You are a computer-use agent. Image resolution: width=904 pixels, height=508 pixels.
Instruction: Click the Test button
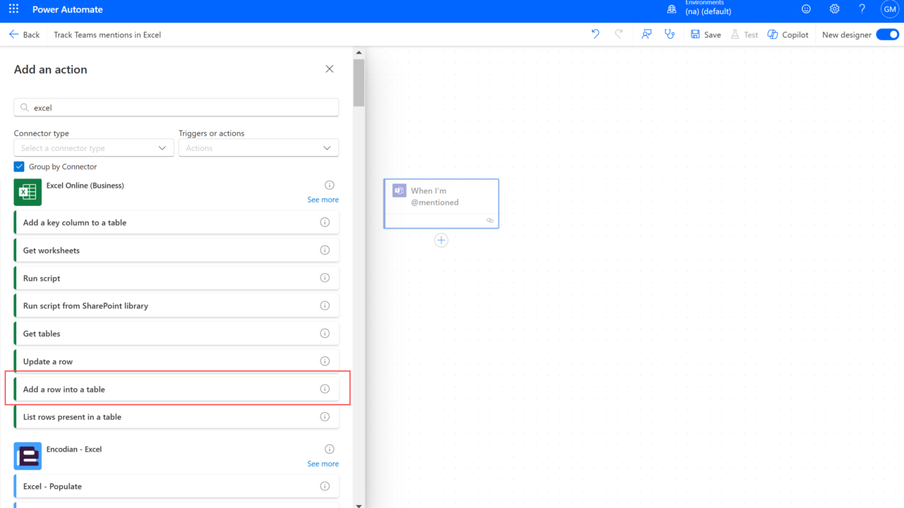[x=744, y=35]
